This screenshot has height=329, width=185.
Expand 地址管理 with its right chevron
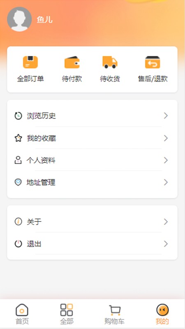(x=166, y=182)
